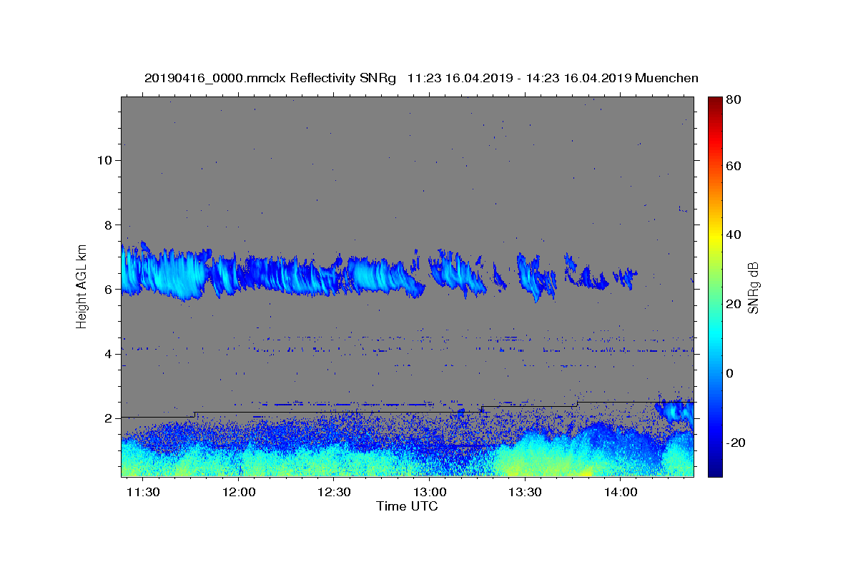
Task: Click the height tick label 2
Action: tap(108, 418)
